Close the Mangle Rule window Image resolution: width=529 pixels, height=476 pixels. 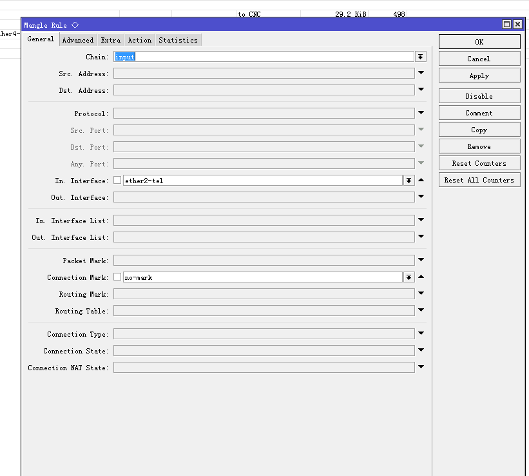(x=517, y=25)
